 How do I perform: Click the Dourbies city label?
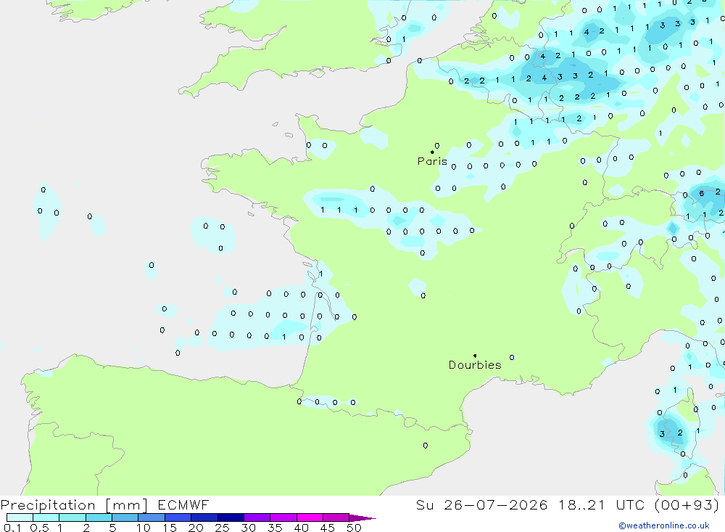pyautogui.click(x=475, y=365)
